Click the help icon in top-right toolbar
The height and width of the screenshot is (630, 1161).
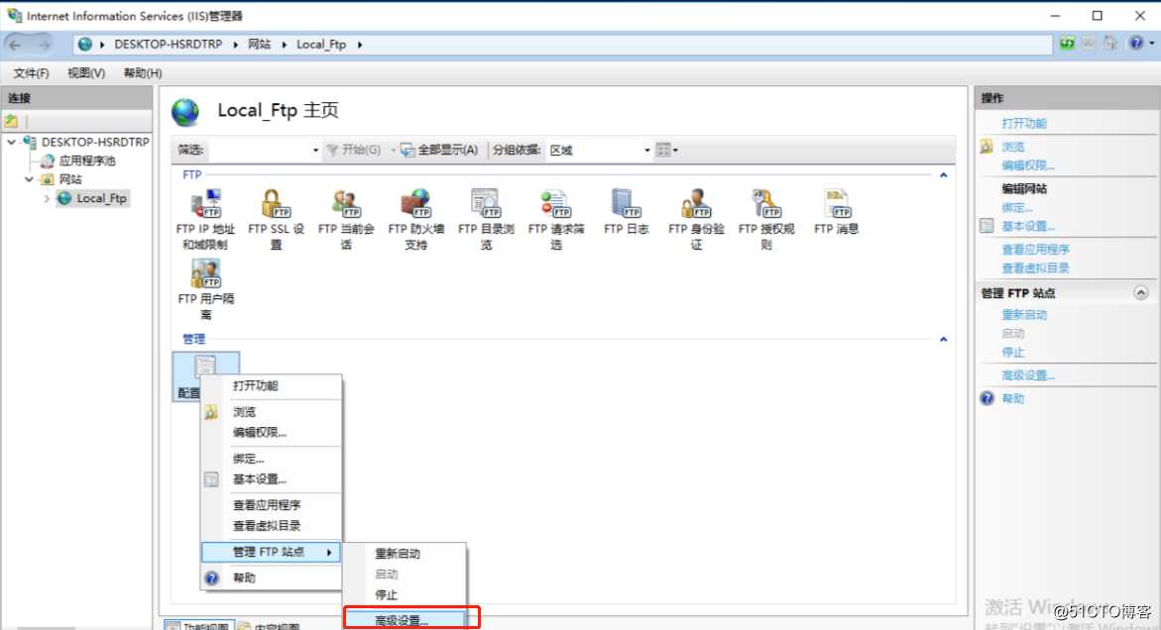click(1136, 43)
